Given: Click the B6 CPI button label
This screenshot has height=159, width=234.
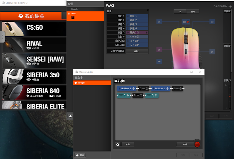Looking at the screenshot, I should click(212, 52).
